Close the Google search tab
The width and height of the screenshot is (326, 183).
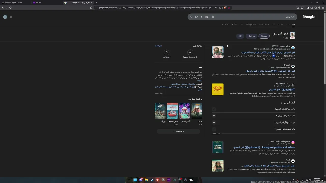tap(92, 3)
